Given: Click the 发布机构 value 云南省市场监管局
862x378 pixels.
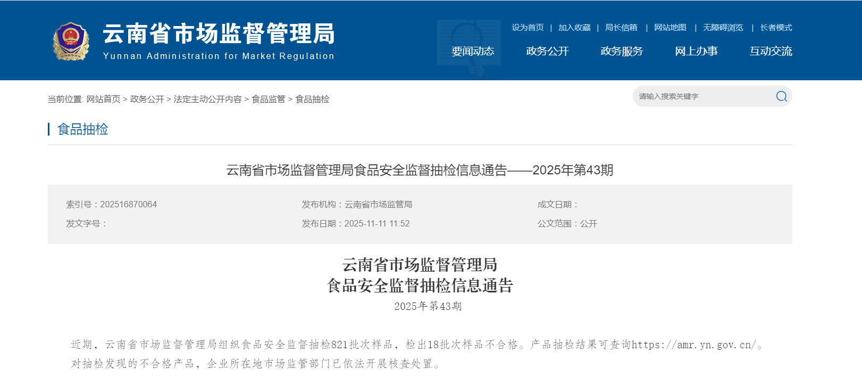Looking at the screenshot, I should click(x=378, y=205).
